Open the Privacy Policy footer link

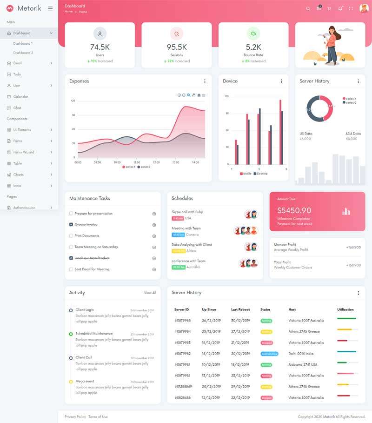(x=75, y=416)
